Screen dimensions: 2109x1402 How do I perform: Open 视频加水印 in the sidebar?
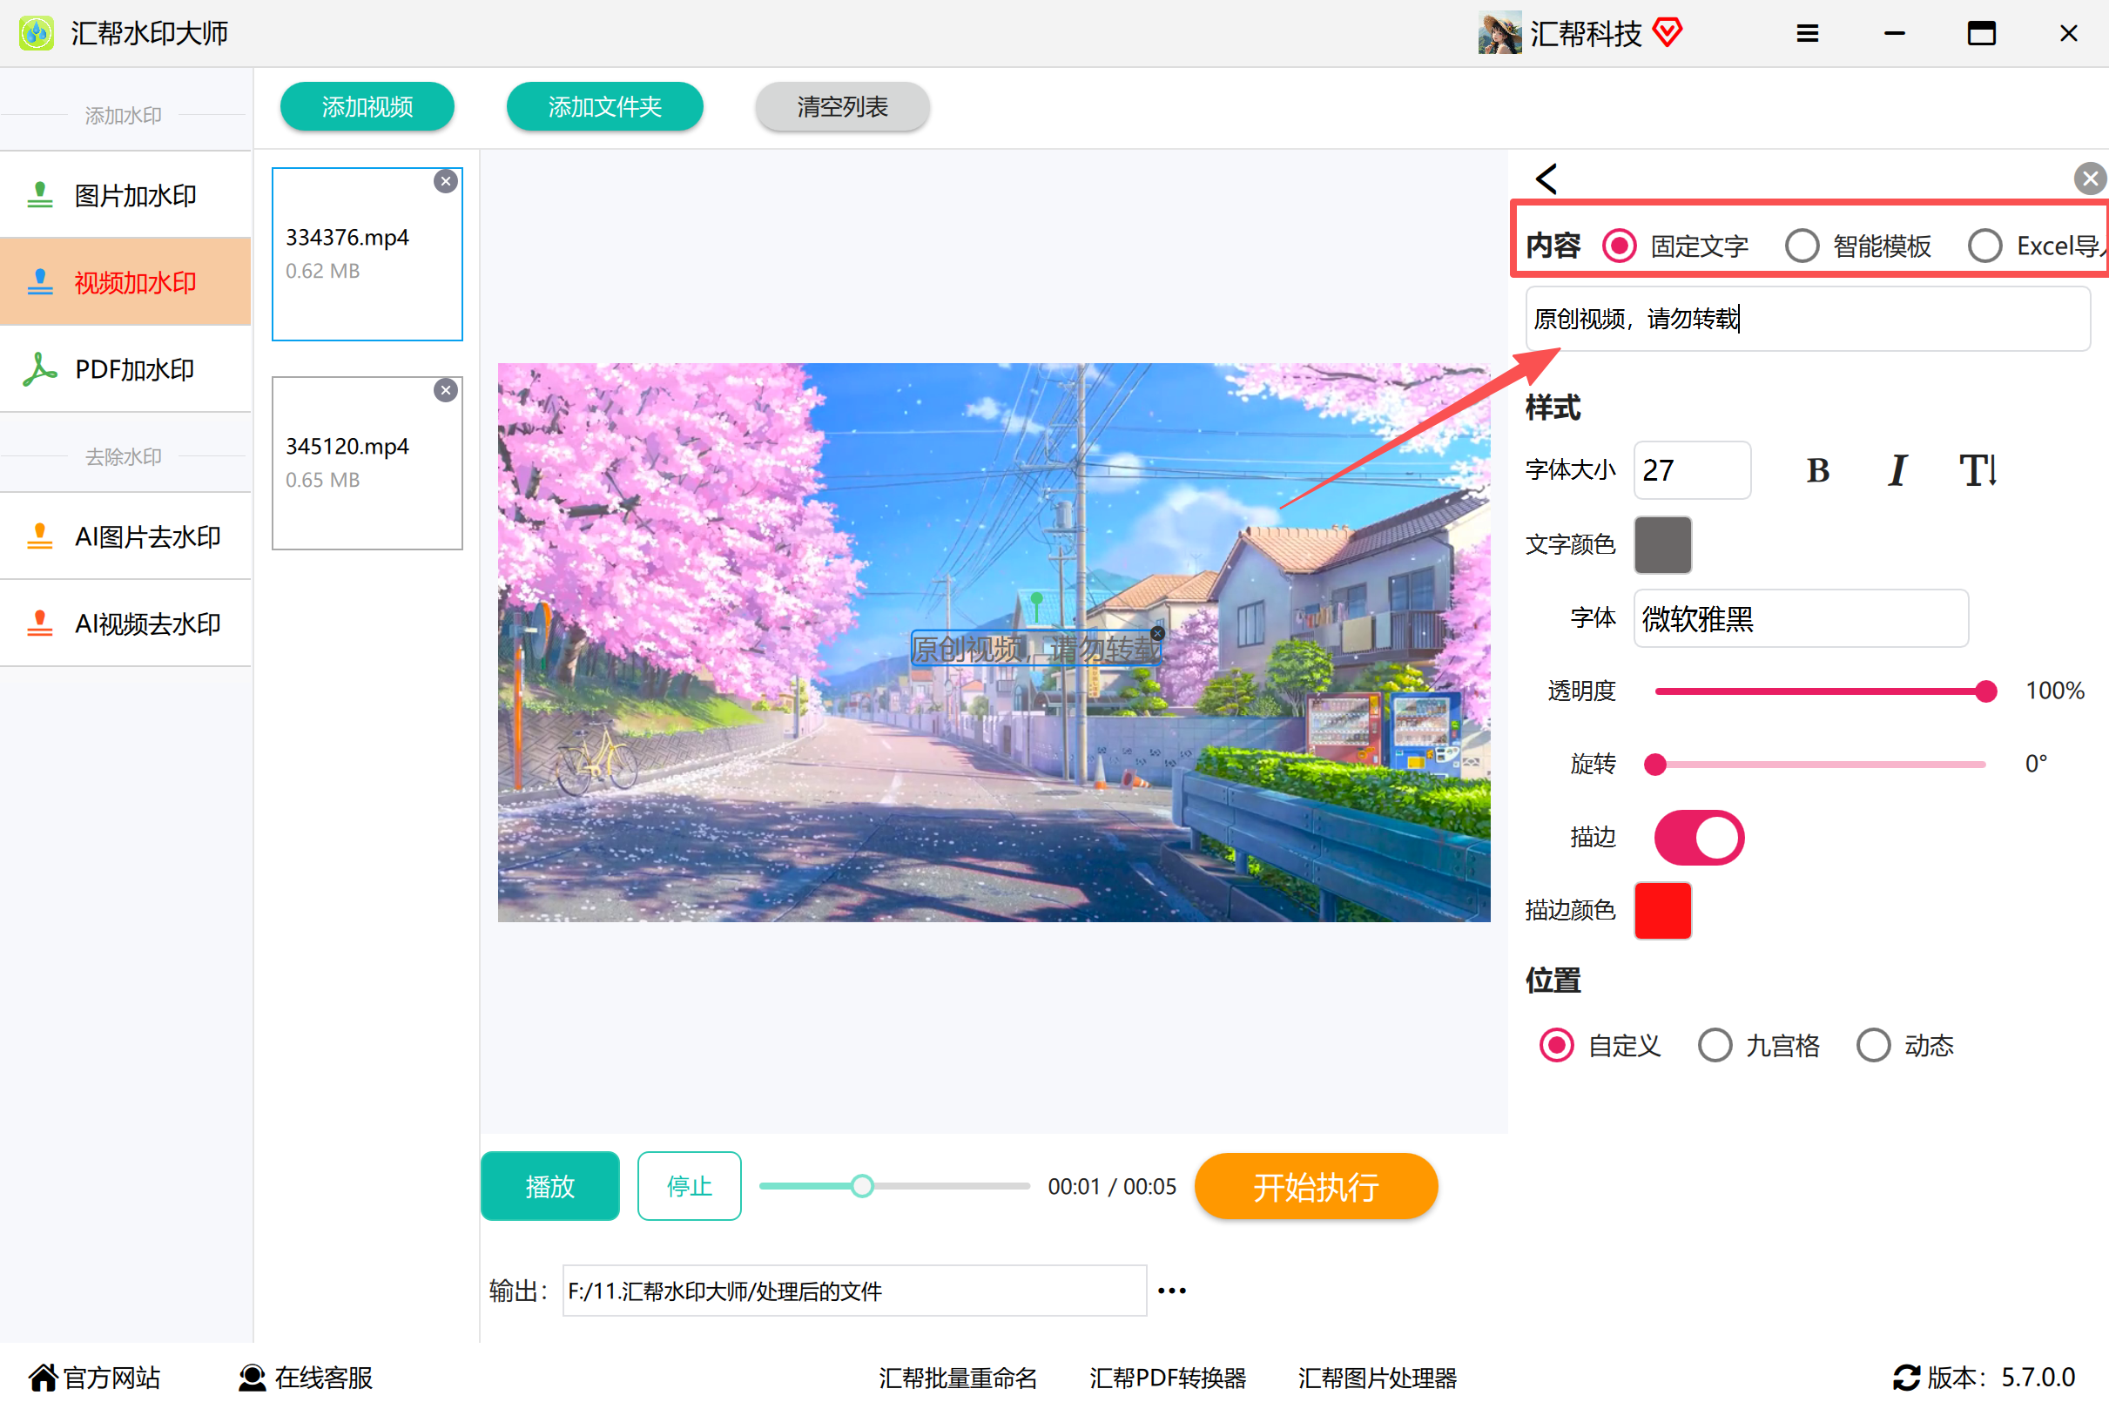point(125,281)
